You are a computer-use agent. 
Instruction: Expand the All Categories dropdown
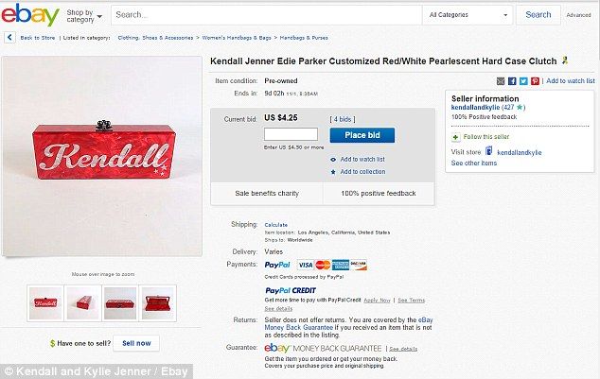(468, 15)
